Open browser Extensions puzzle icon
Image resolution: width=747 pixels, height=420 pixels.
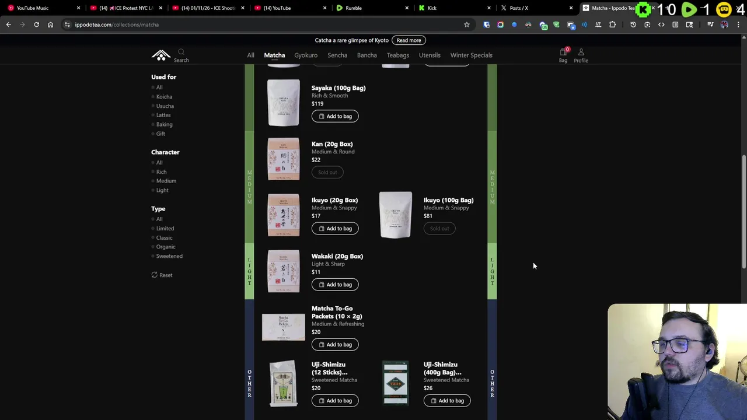tap(612, 24)
